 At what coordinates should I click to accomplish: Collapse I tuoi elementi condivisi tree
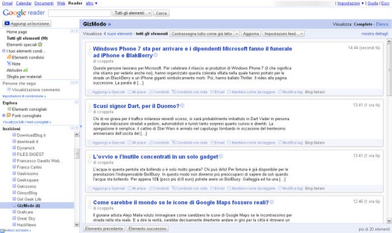click(x=4, y=51)
